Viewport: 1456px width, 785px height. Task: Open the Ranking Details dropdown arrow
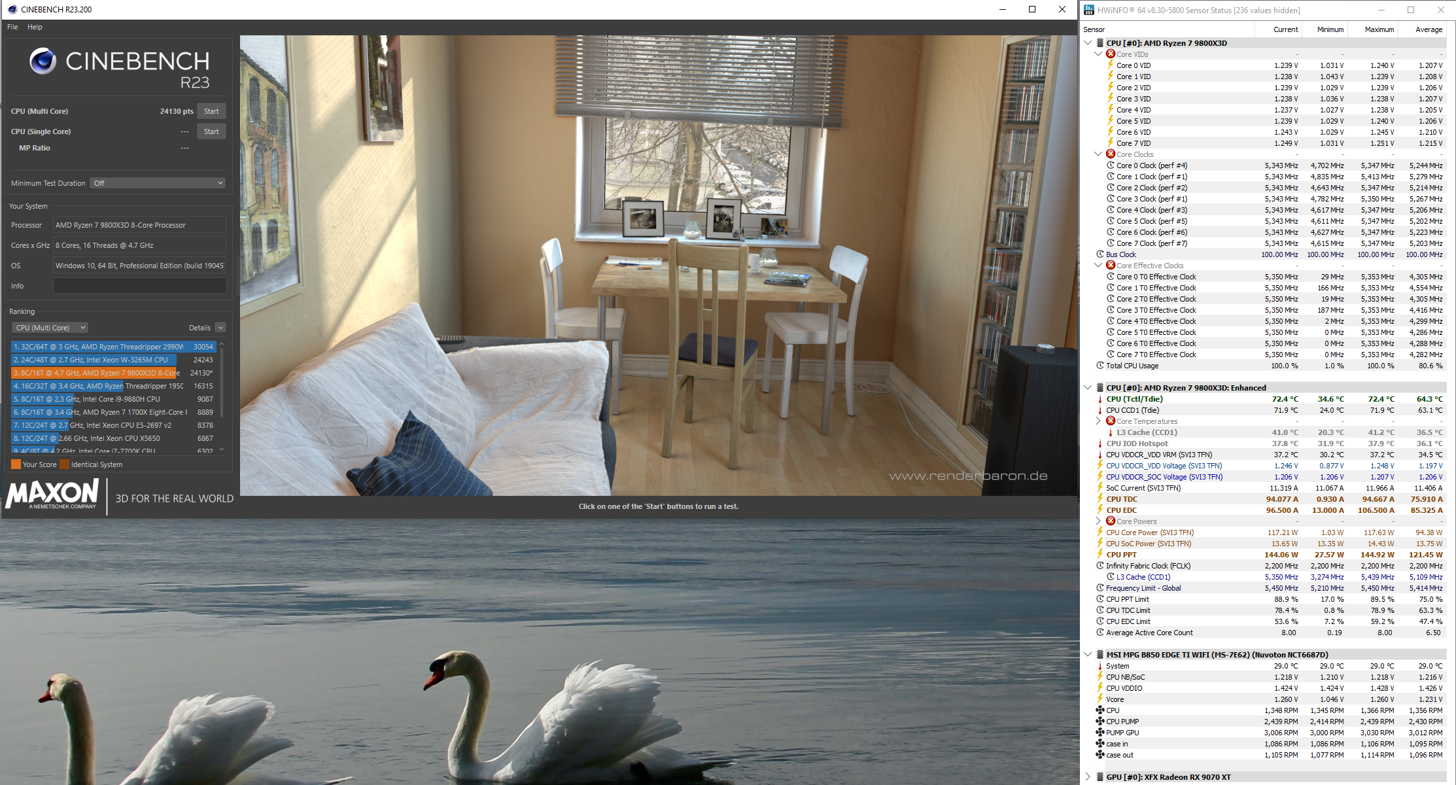tap(220, 328)
